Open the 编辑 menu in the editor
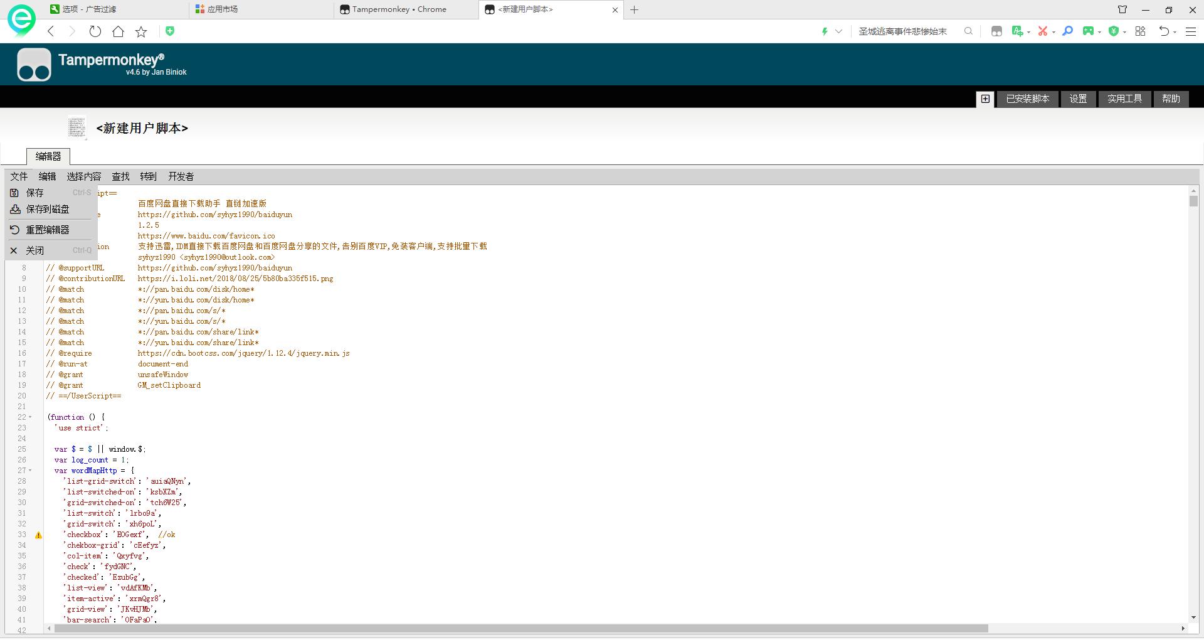The width and height of the screenshot is (1204, 640). coord(47,177)
